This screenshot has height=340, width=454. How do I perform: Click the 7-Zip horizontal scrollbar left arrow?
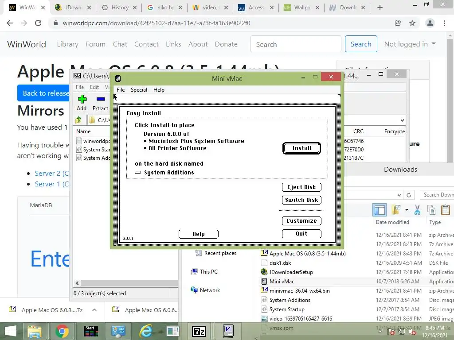click(x=77, y=283)
